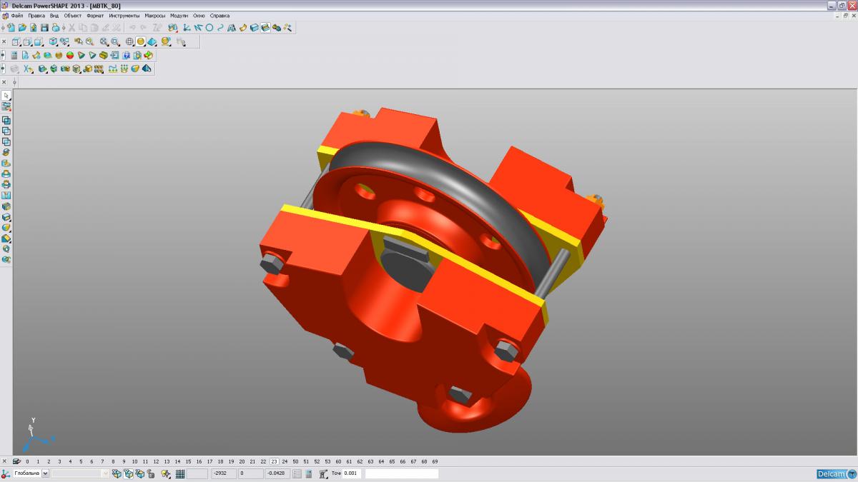Select the surface creation tool

coord(243,28)
